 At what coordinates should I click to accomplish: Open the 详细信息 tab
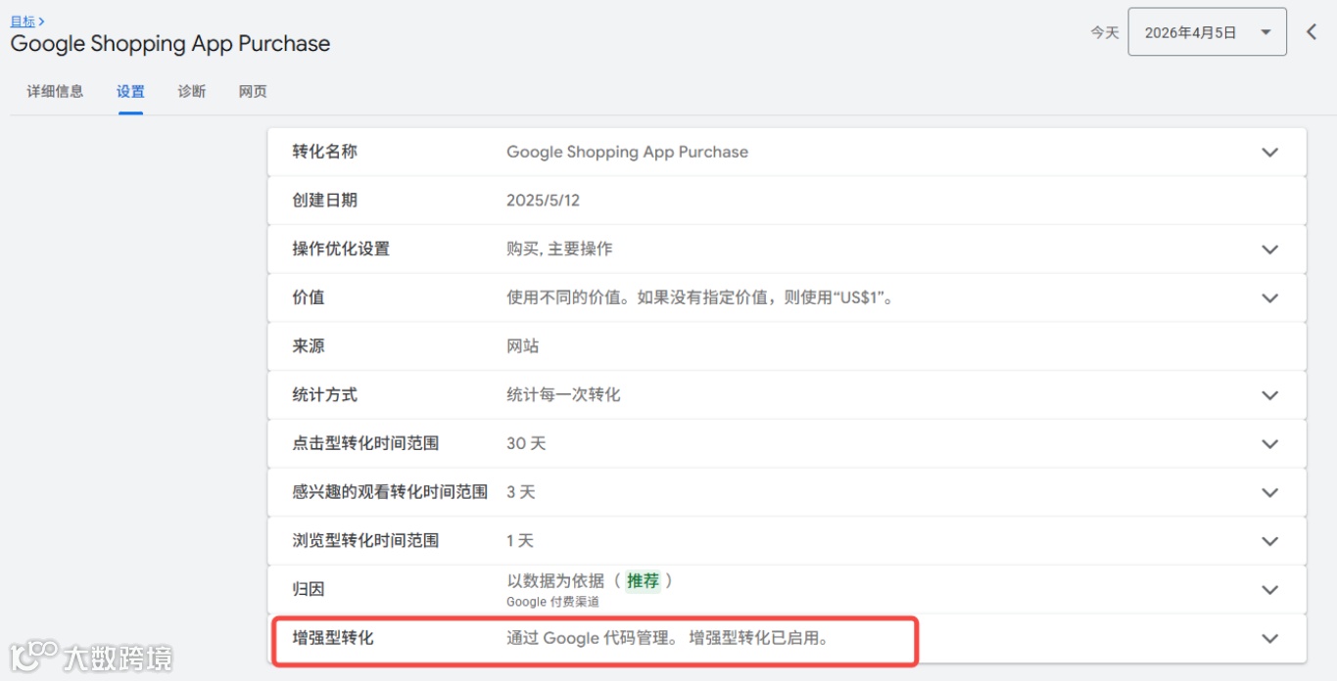pyautogui.click(x=55, y=92)
